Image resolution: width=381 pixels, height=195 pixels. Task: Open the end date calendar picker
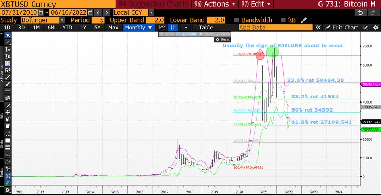pos(90,12)
